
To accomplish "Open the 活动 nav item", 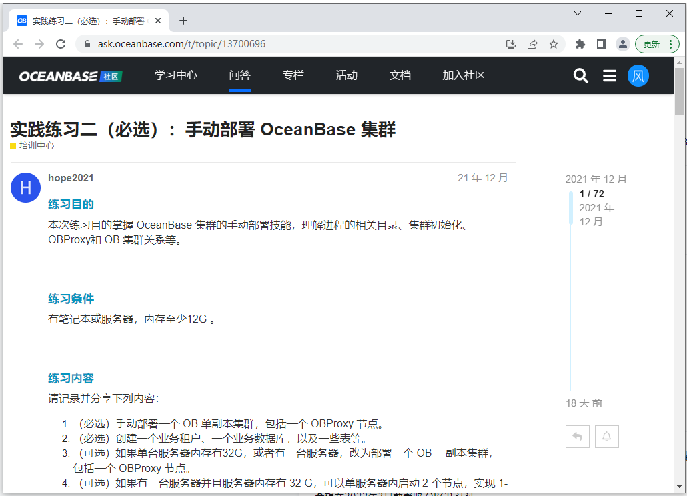I will tap(347, 75).
